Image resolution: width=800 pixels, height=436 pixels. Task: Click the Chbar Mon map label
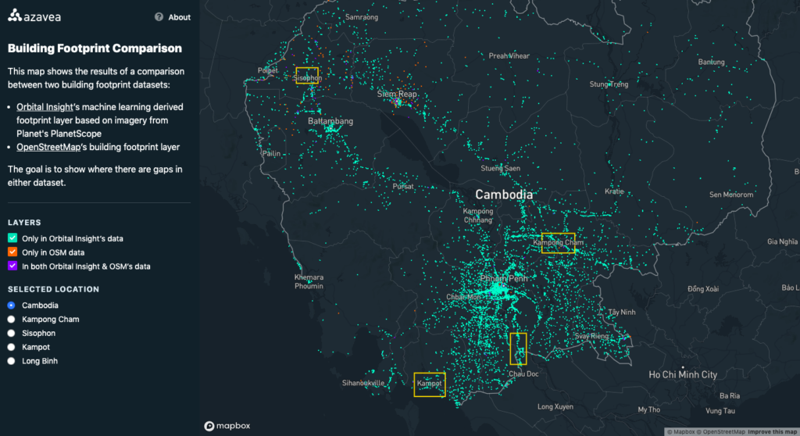point(463,297)
